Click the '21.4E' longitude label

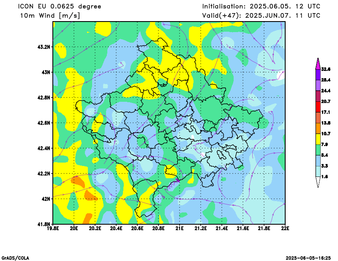pos(222,228)
